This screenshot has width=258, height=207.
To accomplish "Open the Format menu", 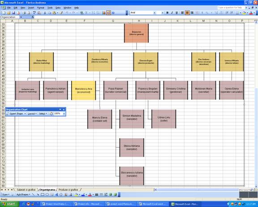I will click(x=40, y=8).
